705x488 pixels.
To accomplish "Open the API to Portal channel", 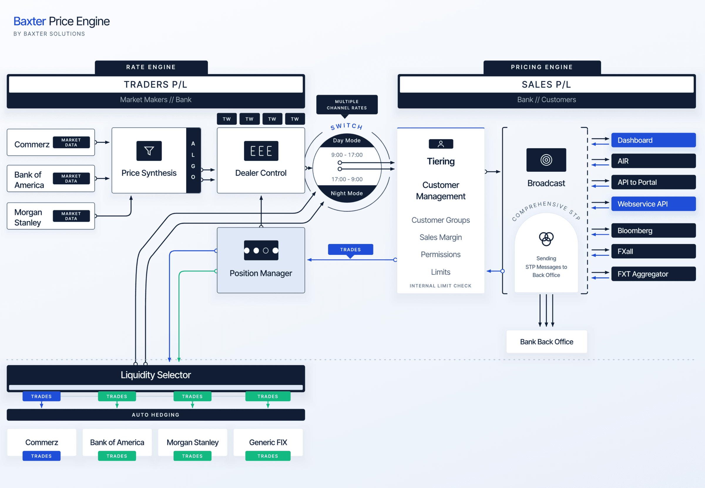I will coord(654,182).
